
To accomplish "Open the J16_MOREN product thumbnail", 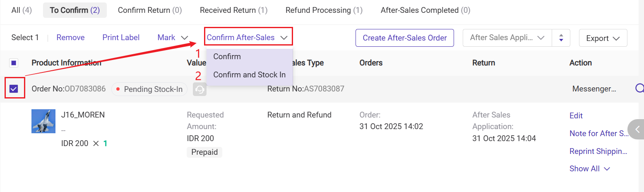I will (x=43, y=121).
